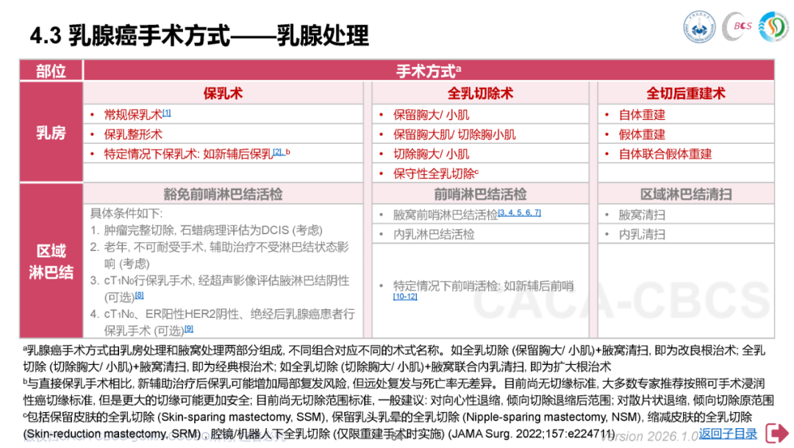Viewport: 794px width, 448px height.
Task: Open reference [8] under cT1N0 保乳手术
Action: pos(139,295)
